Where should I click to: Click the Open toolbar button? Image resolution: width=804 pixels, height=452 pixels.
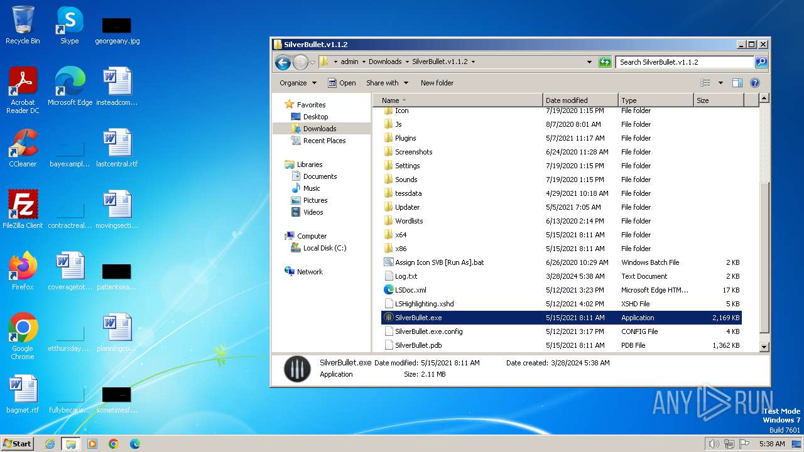click(342, 83)
